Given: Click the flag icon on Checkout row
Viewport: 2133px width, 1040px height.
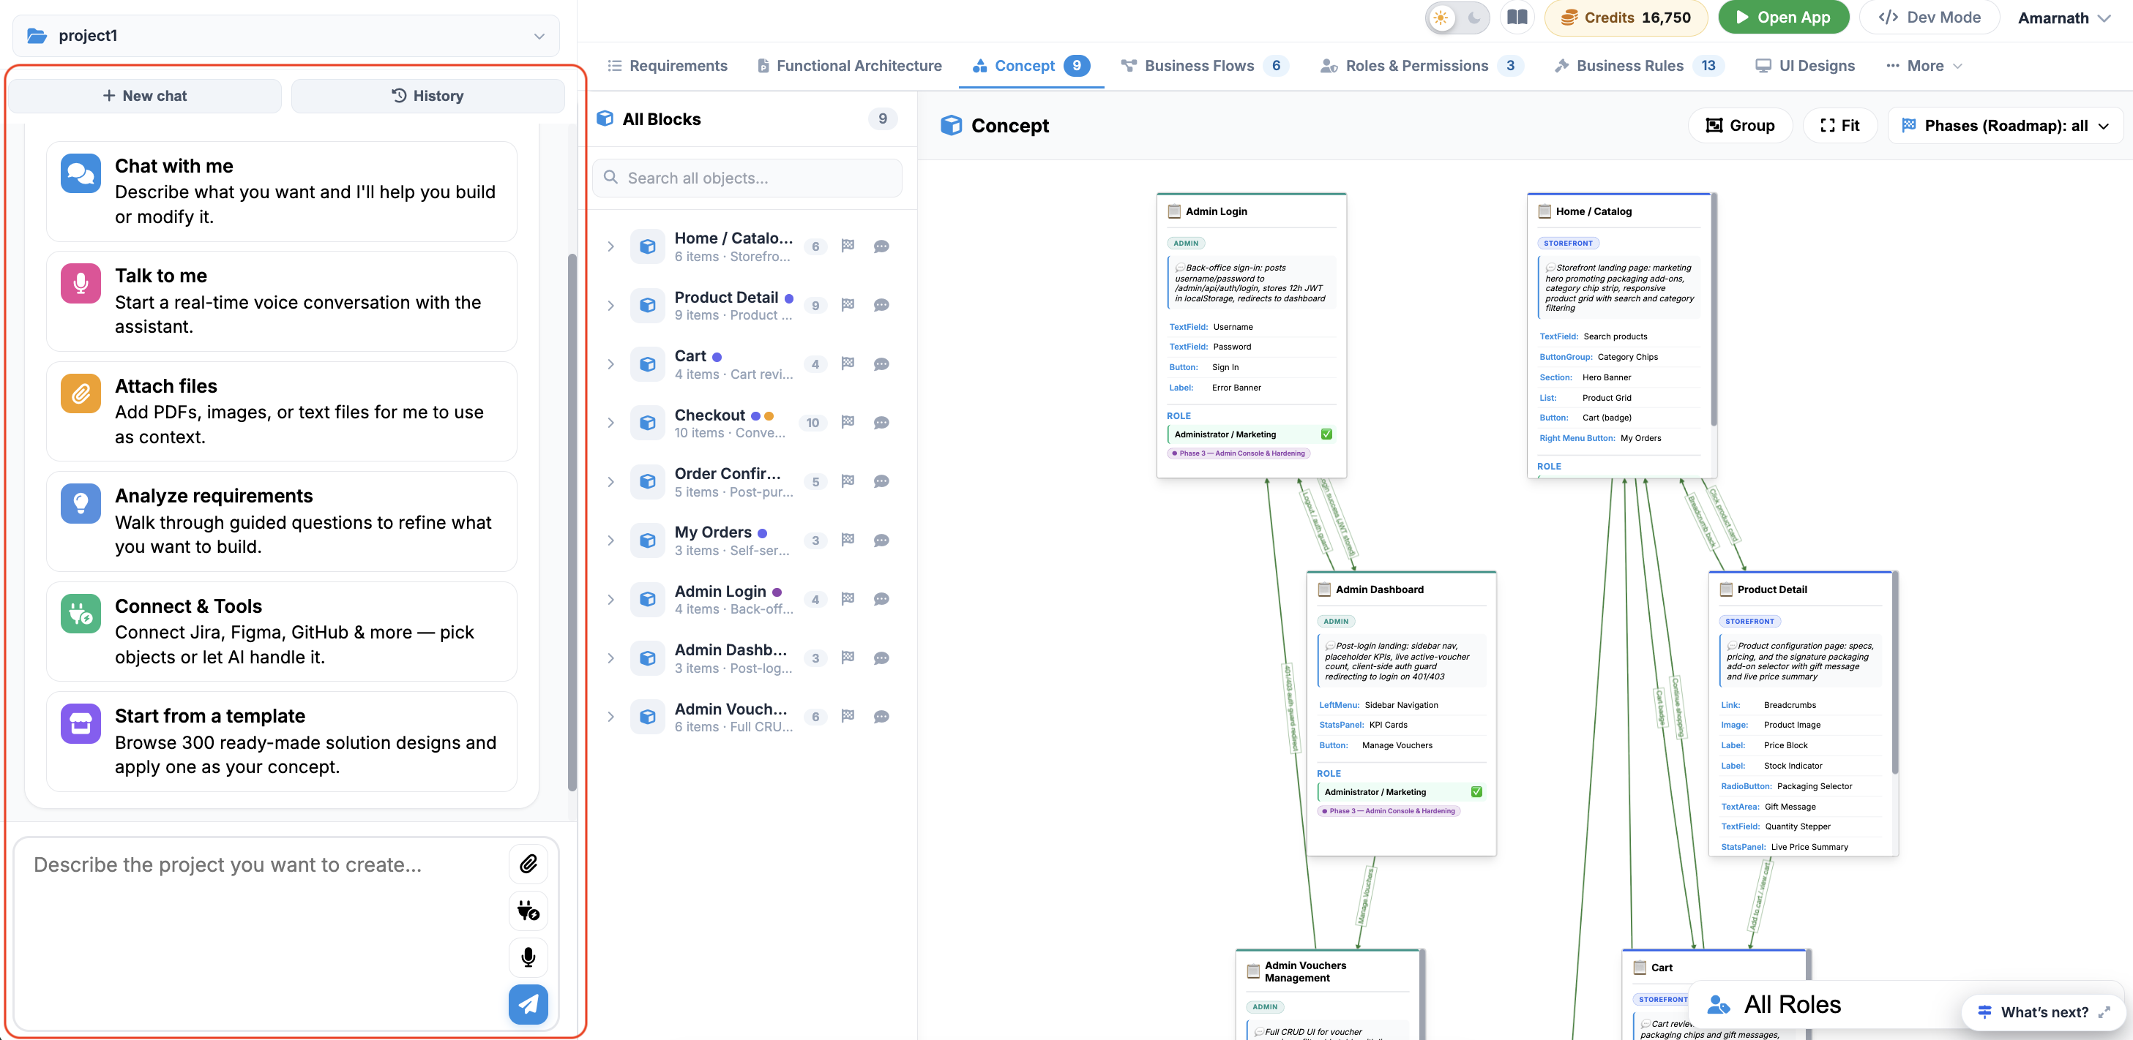Looking at the screenshot, I should (x=848, y=423).
